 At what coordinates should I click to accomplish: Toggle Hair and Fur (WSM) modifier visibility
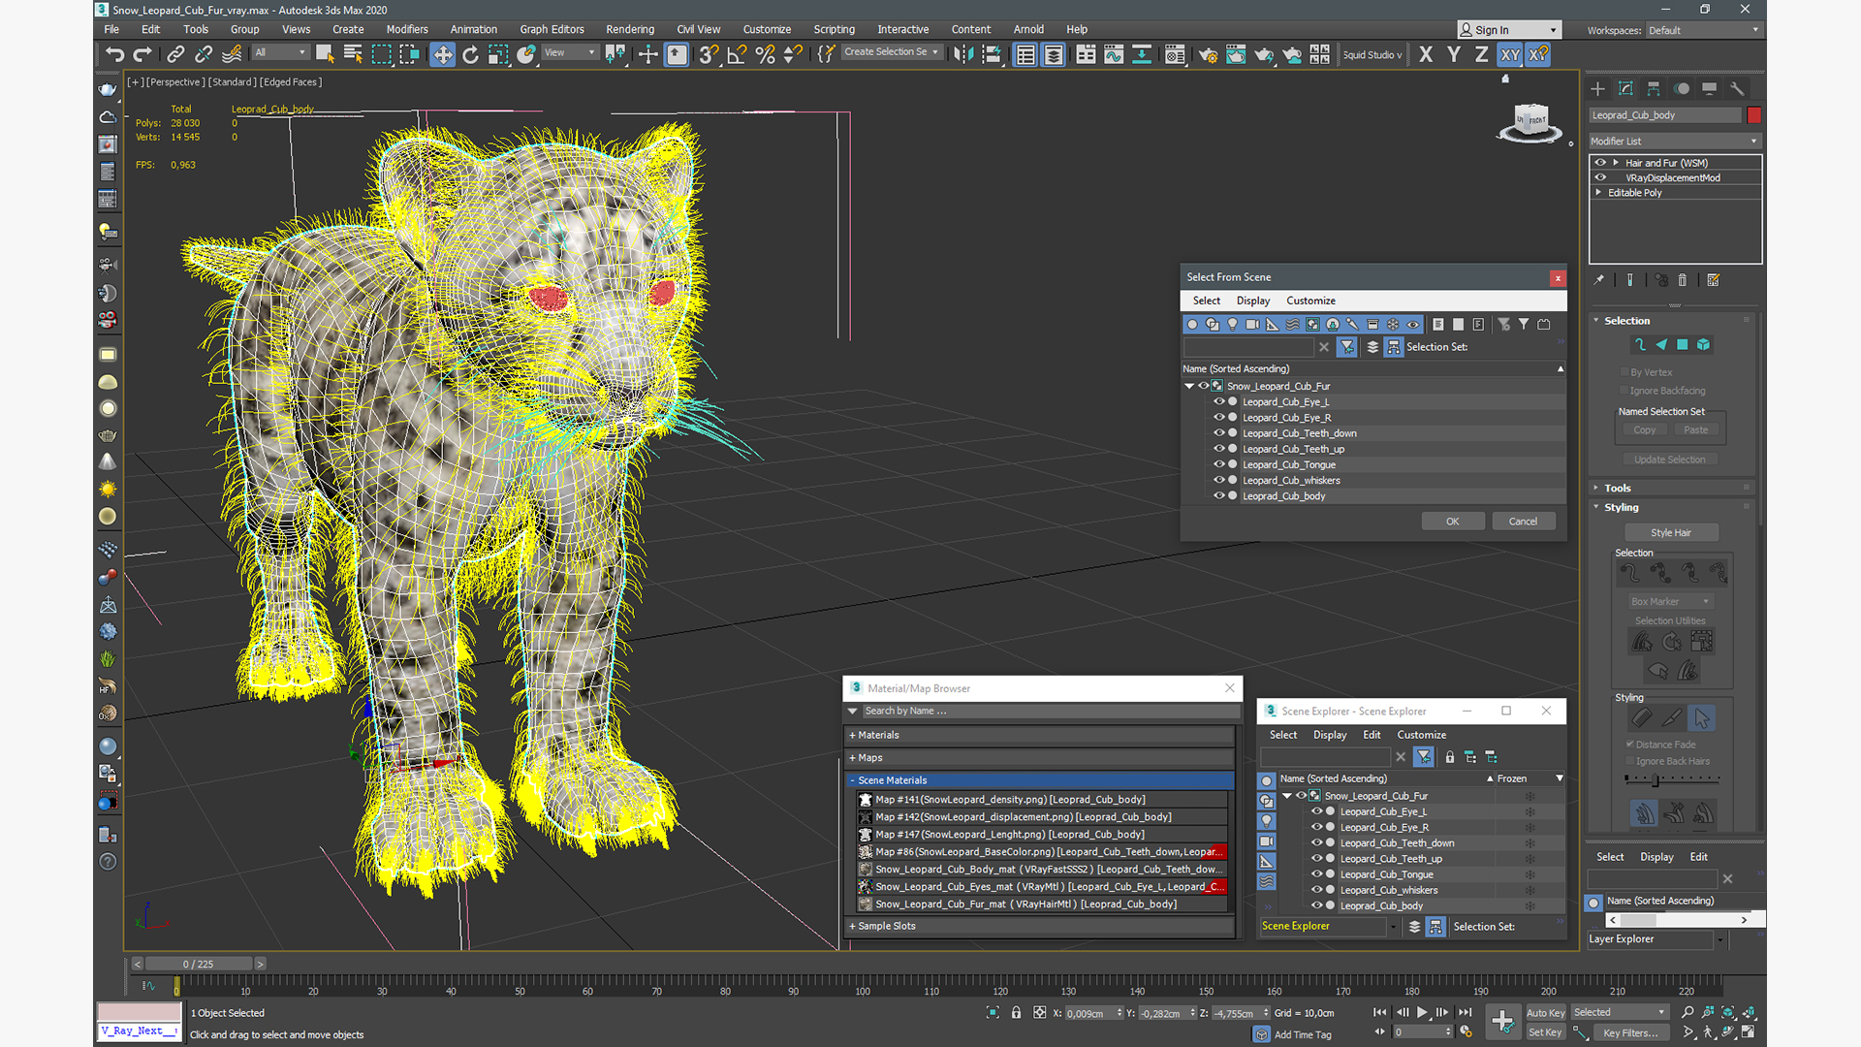click(1600, 163)
